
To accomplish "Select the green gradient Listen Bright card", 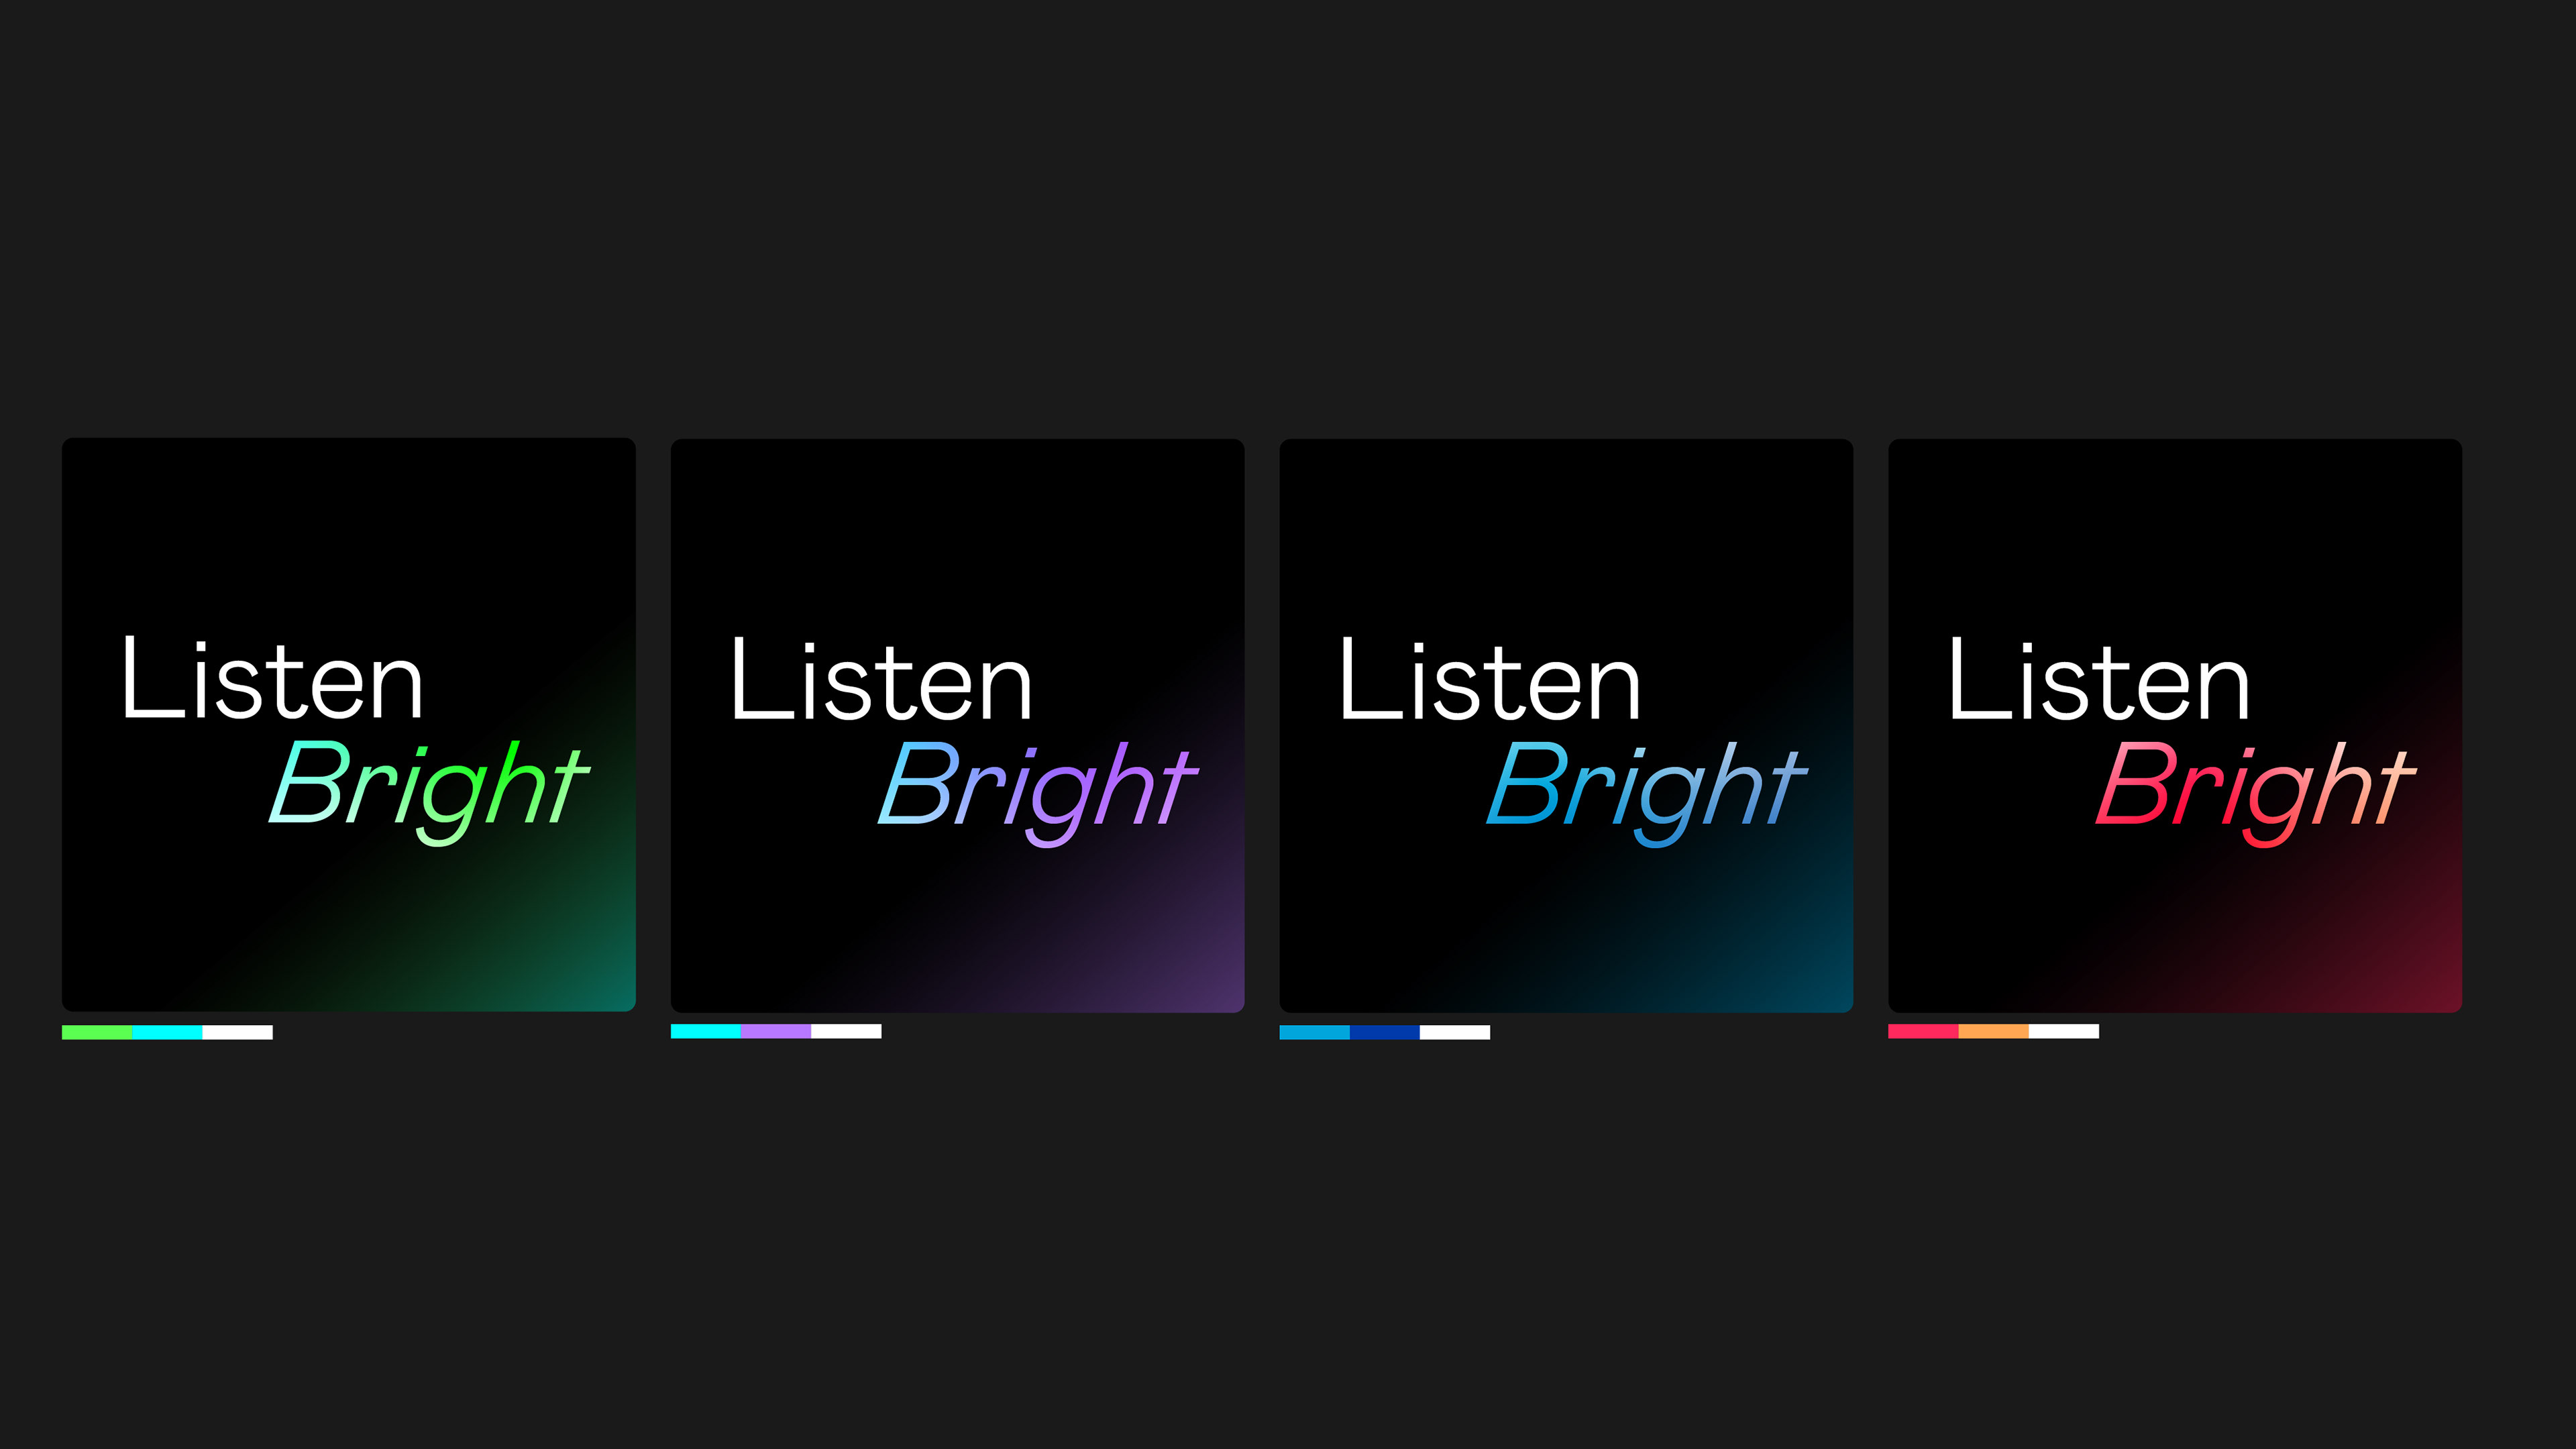I will [x=349, y=724].
